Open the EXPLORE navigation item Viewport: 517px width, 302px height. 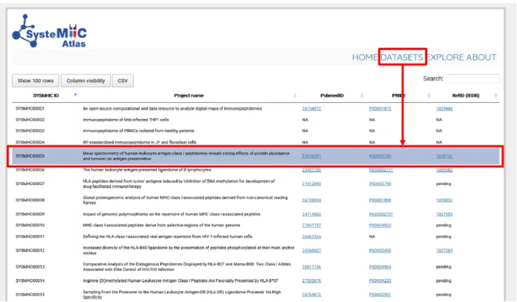[x=445, y=57]
